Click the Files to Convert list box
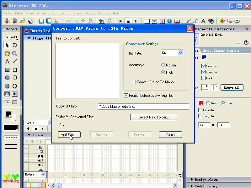Screen dimensions: 251x188 [x=87, y=70]
